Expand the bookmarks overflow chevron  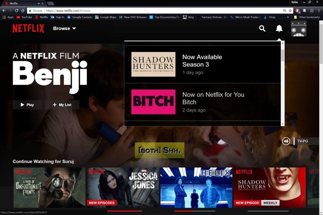[x=288, y=17]
